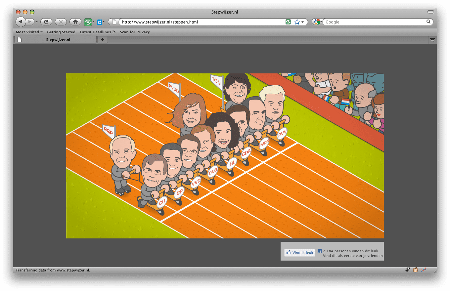Click 'Vind dit als eerste van je vrienden'
The width and height of the screenshot is (450, 291).
coord(353,256)
